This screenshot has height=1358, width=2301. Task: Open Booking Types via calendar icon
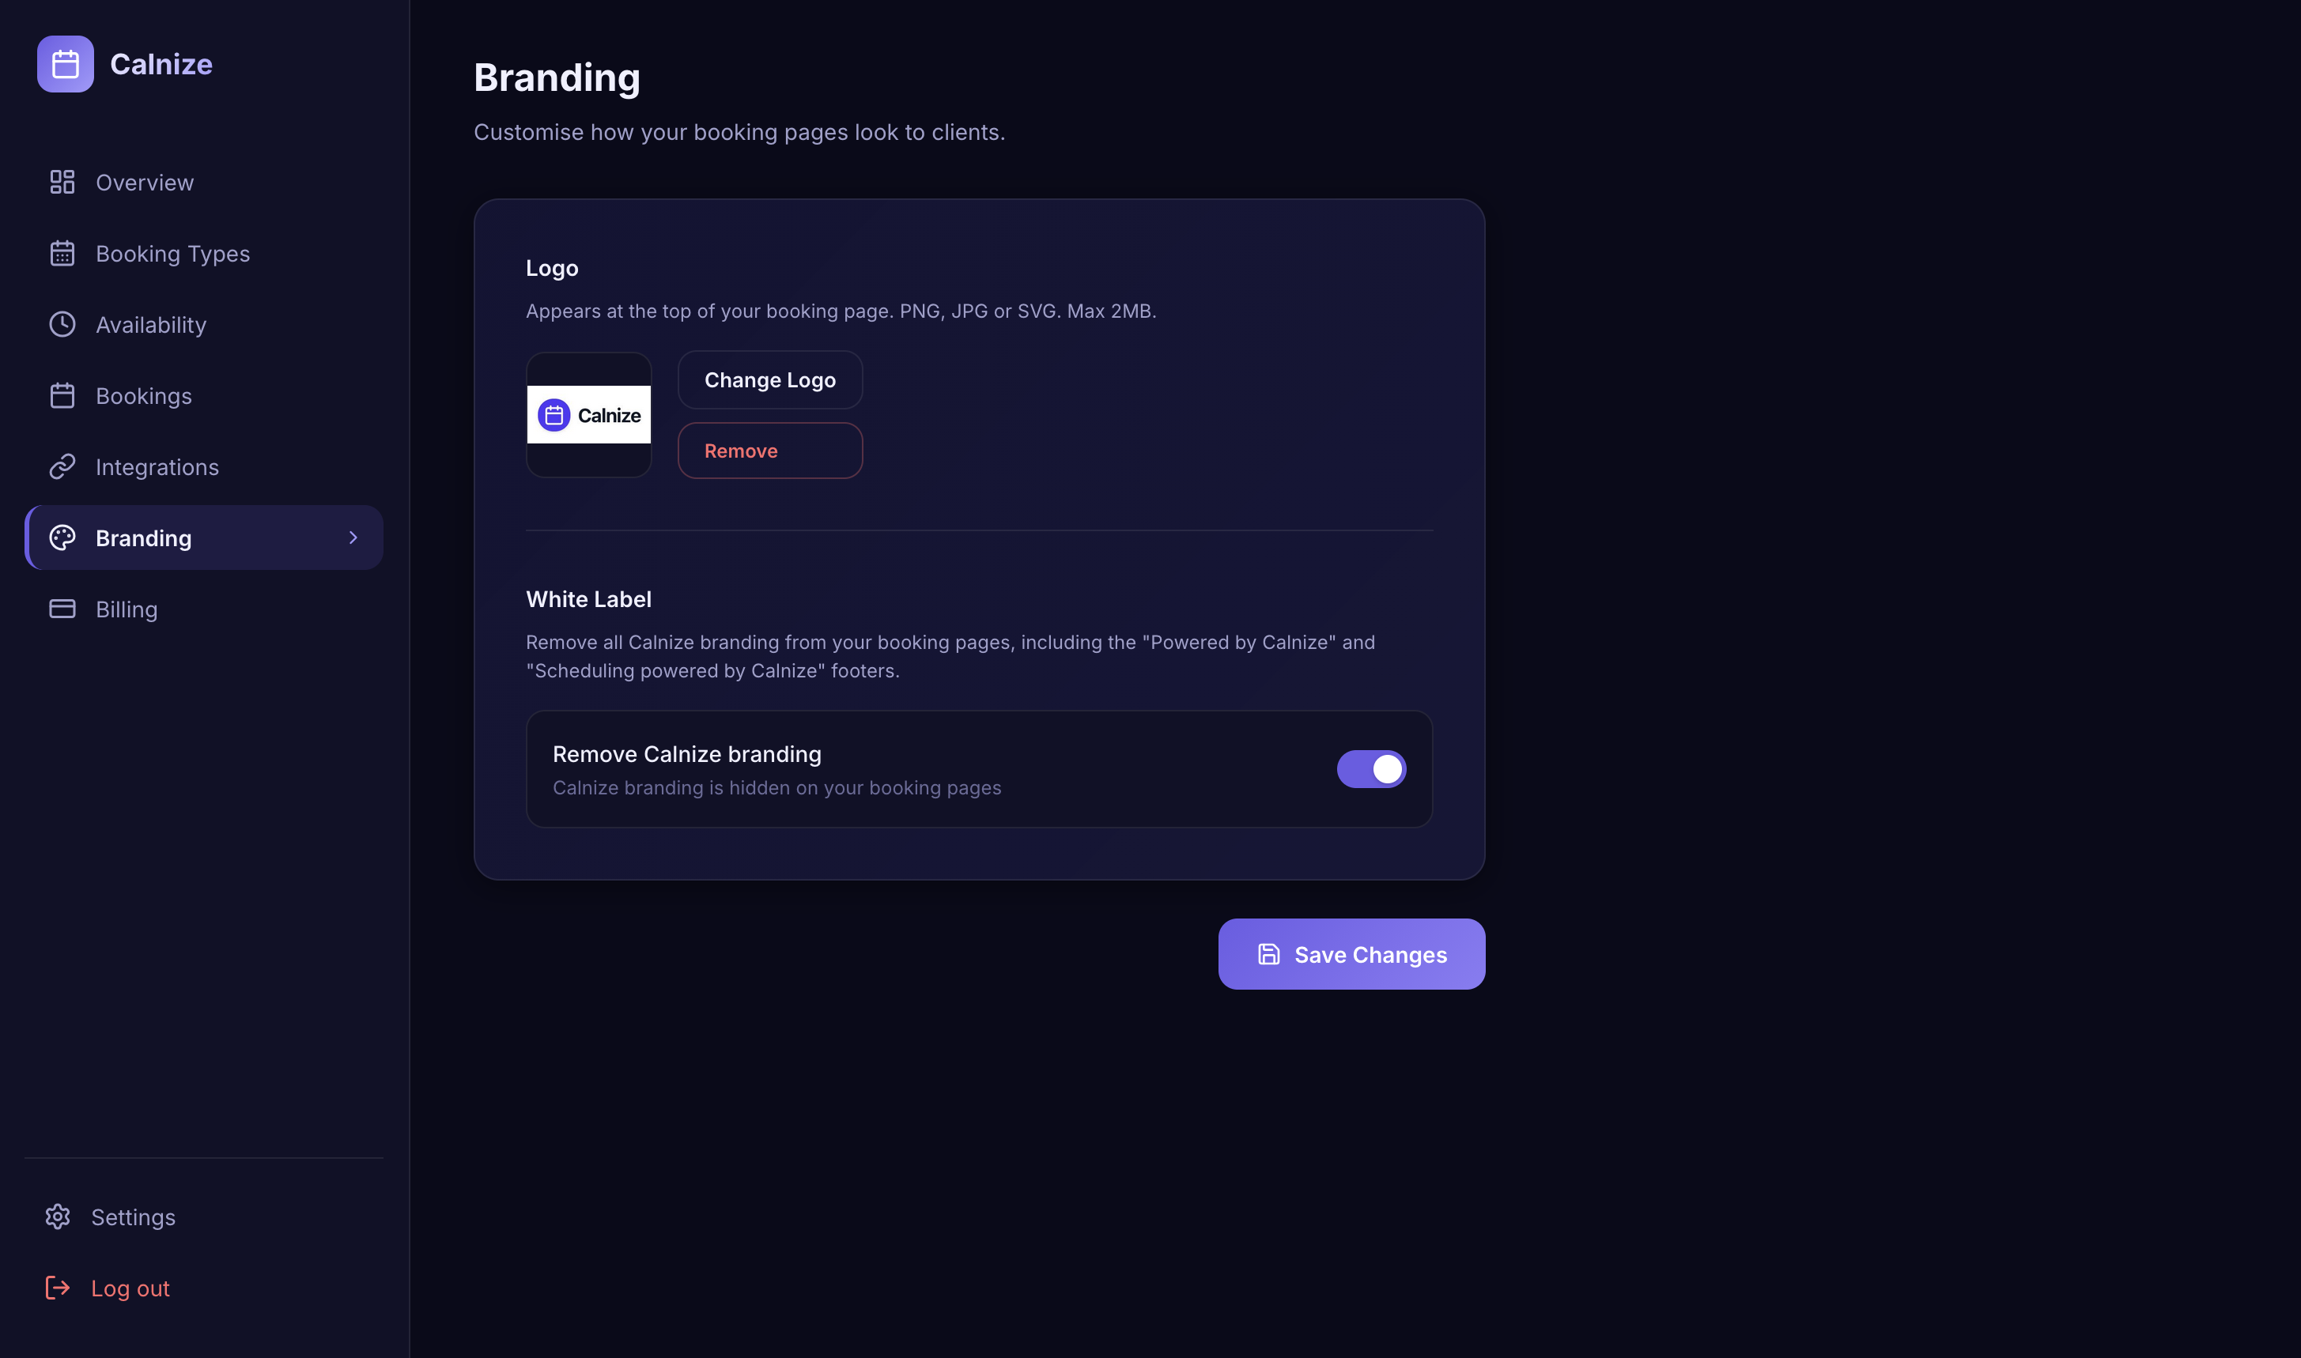point(62,253)
